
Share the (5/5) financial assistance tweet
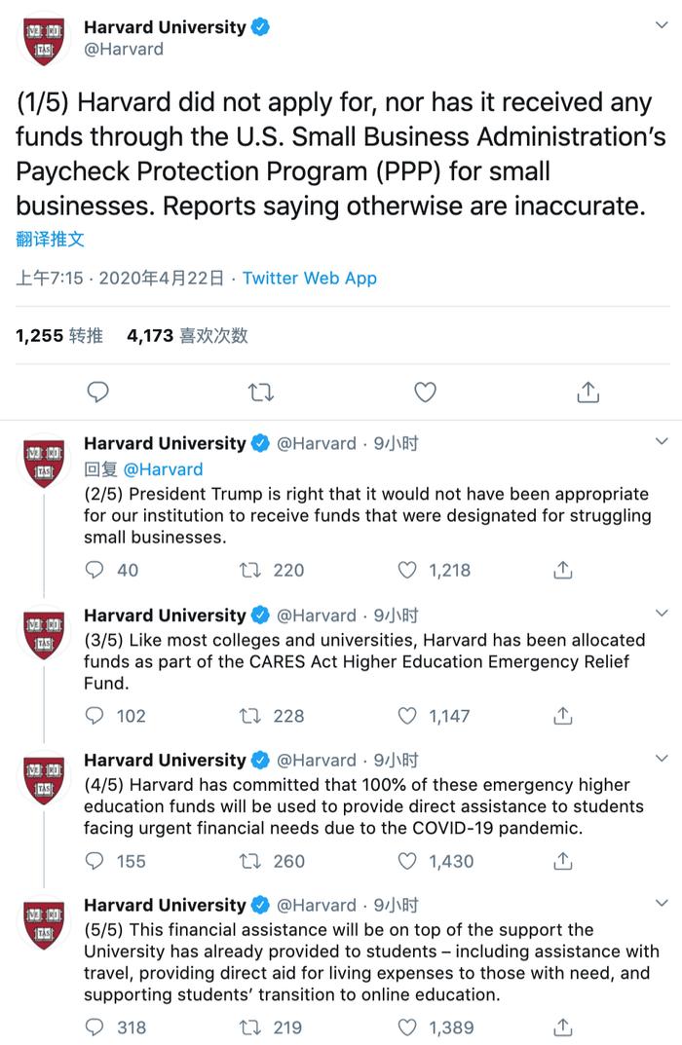563,1027
